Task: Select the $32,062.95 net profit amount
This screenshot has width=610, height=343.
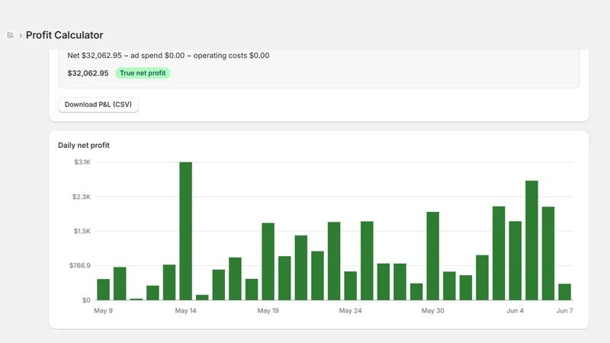Action: coord(88,73)
